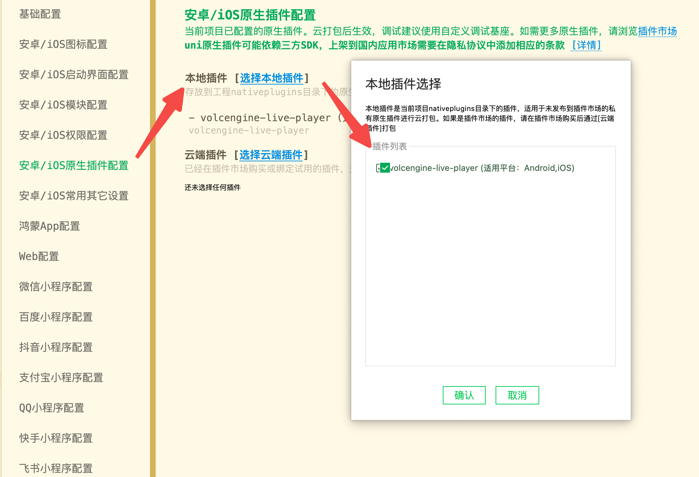
Task: Go to 安卓/iOS图标配置 section
Action: (63, 45)
